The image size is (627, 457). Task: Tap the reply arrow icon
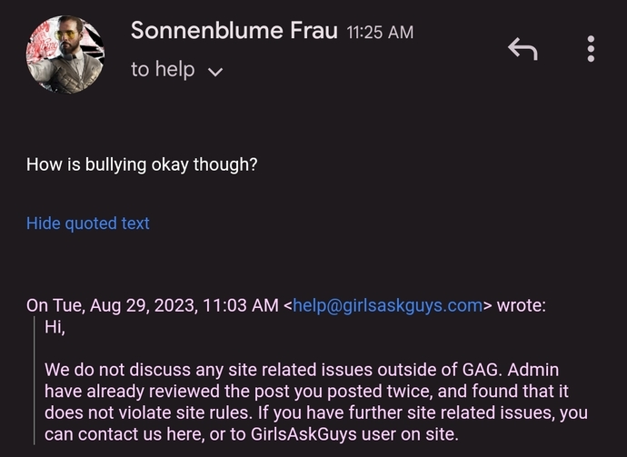522,49
